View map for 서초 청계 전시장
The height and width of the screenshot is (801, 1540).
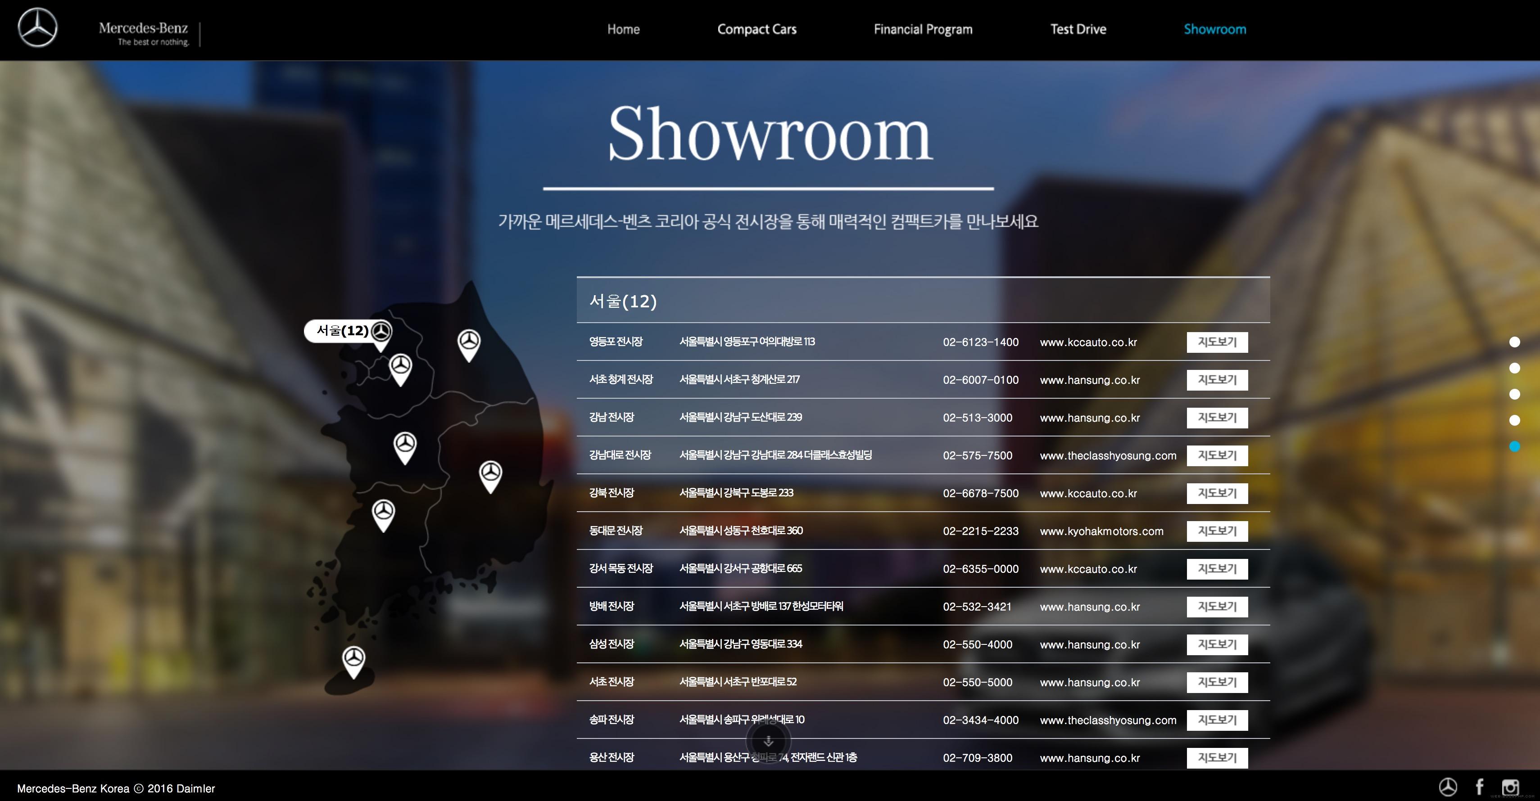point(1217,380)
